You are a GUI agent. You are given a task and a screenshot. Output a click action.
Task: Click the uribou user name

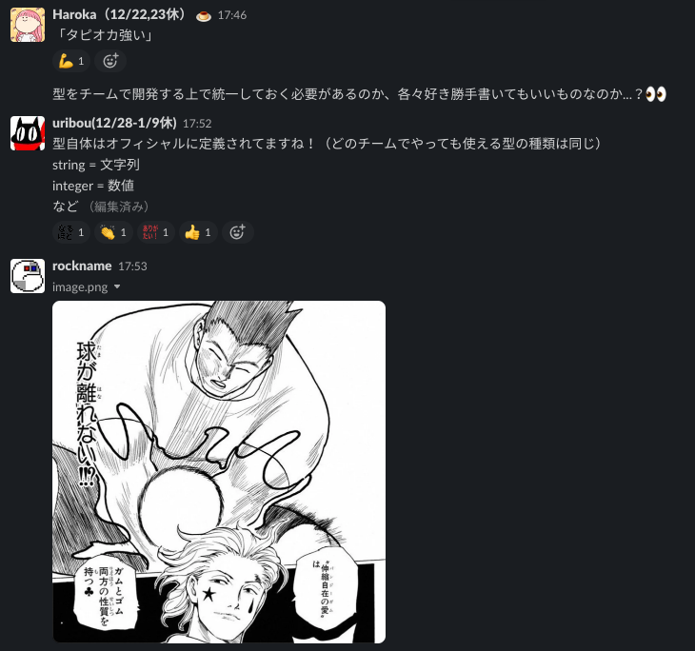click(114, 123)
